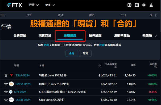Click the +0.45% daily change
Screen dimensions: 161x105
(152, 100)
